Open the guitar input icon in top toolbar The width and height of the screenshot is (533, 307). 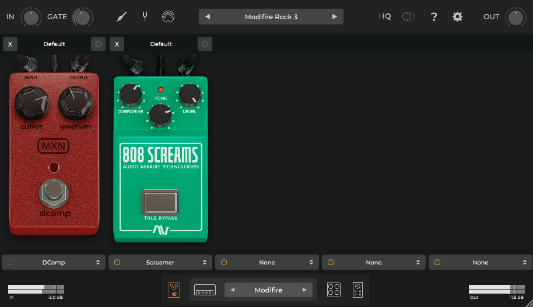121,16
